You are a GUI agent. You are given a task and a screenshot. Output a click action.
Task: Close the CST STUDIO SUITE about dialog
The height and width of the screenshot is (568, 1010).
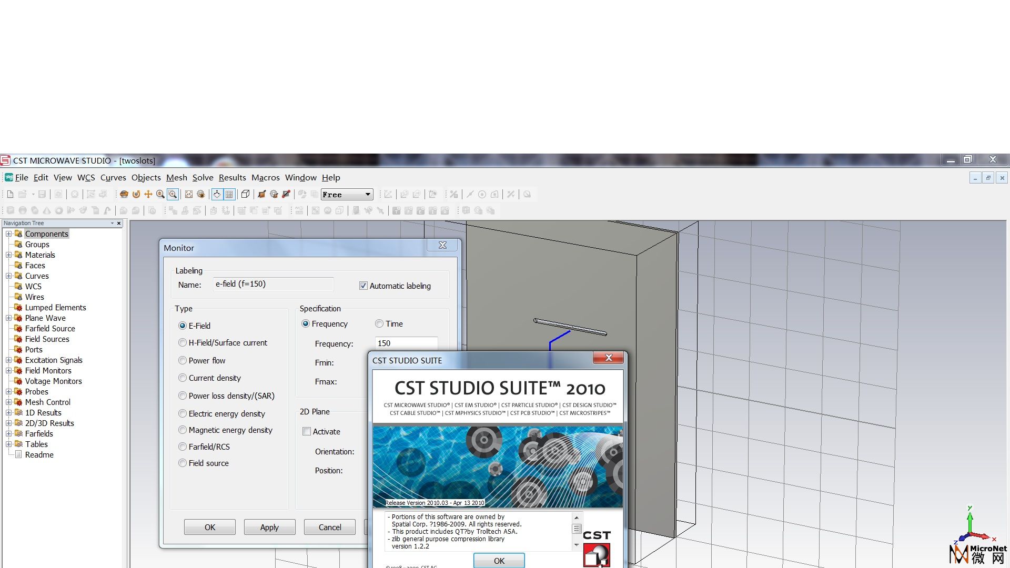[x=609, y=358]
